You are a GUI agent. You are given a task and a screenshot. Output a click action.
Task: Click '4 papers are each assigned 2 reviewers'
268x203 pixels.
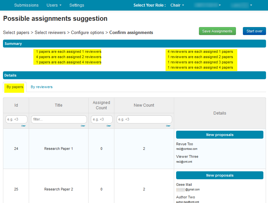pos(68,57)
